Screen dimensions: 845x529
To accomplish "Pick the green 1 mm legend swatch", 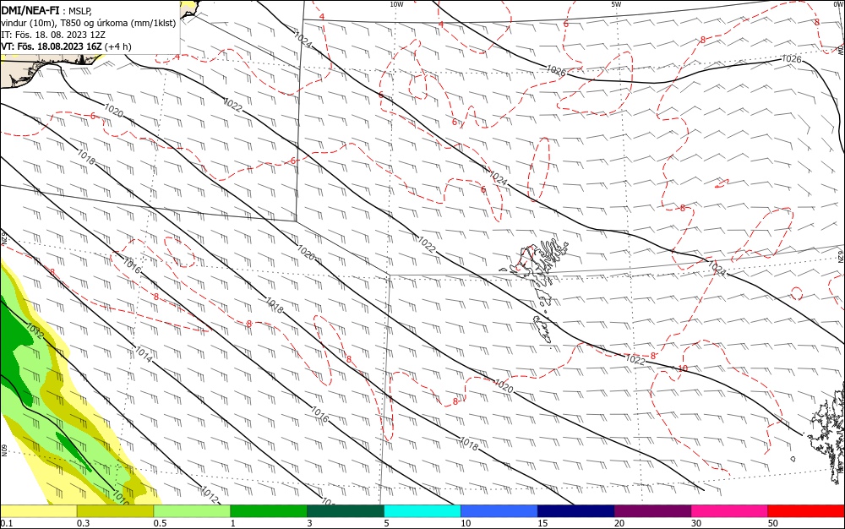I will (269, 511).
